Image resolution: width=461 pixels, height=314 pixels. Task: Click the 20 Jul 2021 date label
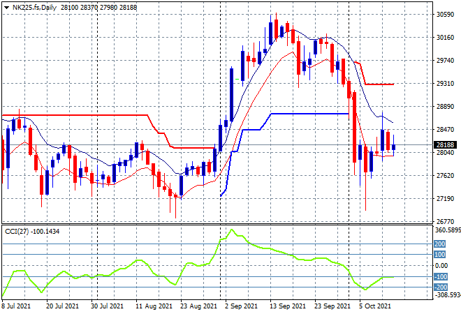pos(62,306)
